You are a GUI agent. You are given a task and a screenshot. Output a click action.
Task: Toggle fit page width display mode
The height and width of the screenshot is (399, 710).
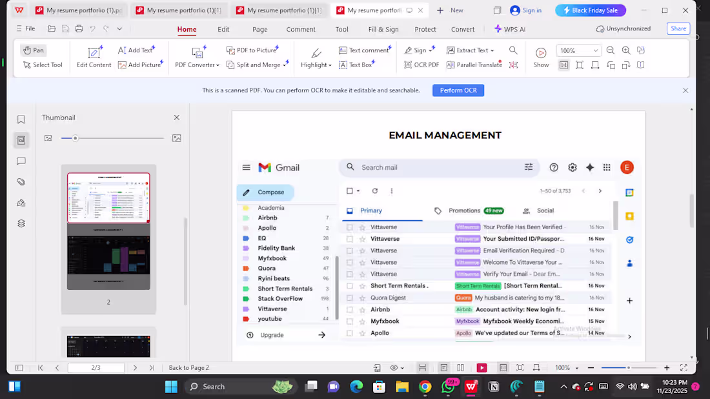(x=596, y=65)
